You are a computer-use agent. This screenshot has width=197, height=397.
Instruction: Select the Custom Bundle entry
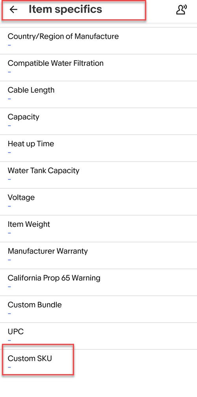click(x=98, y=309)
